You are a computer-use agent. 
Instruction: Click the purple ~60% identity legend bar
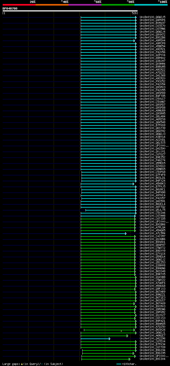pyautogui.click(x=85, y=5)
